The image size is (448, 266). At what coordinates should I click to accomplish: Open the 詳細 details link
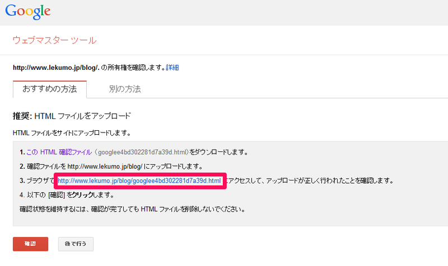click(x=172, y=68)
